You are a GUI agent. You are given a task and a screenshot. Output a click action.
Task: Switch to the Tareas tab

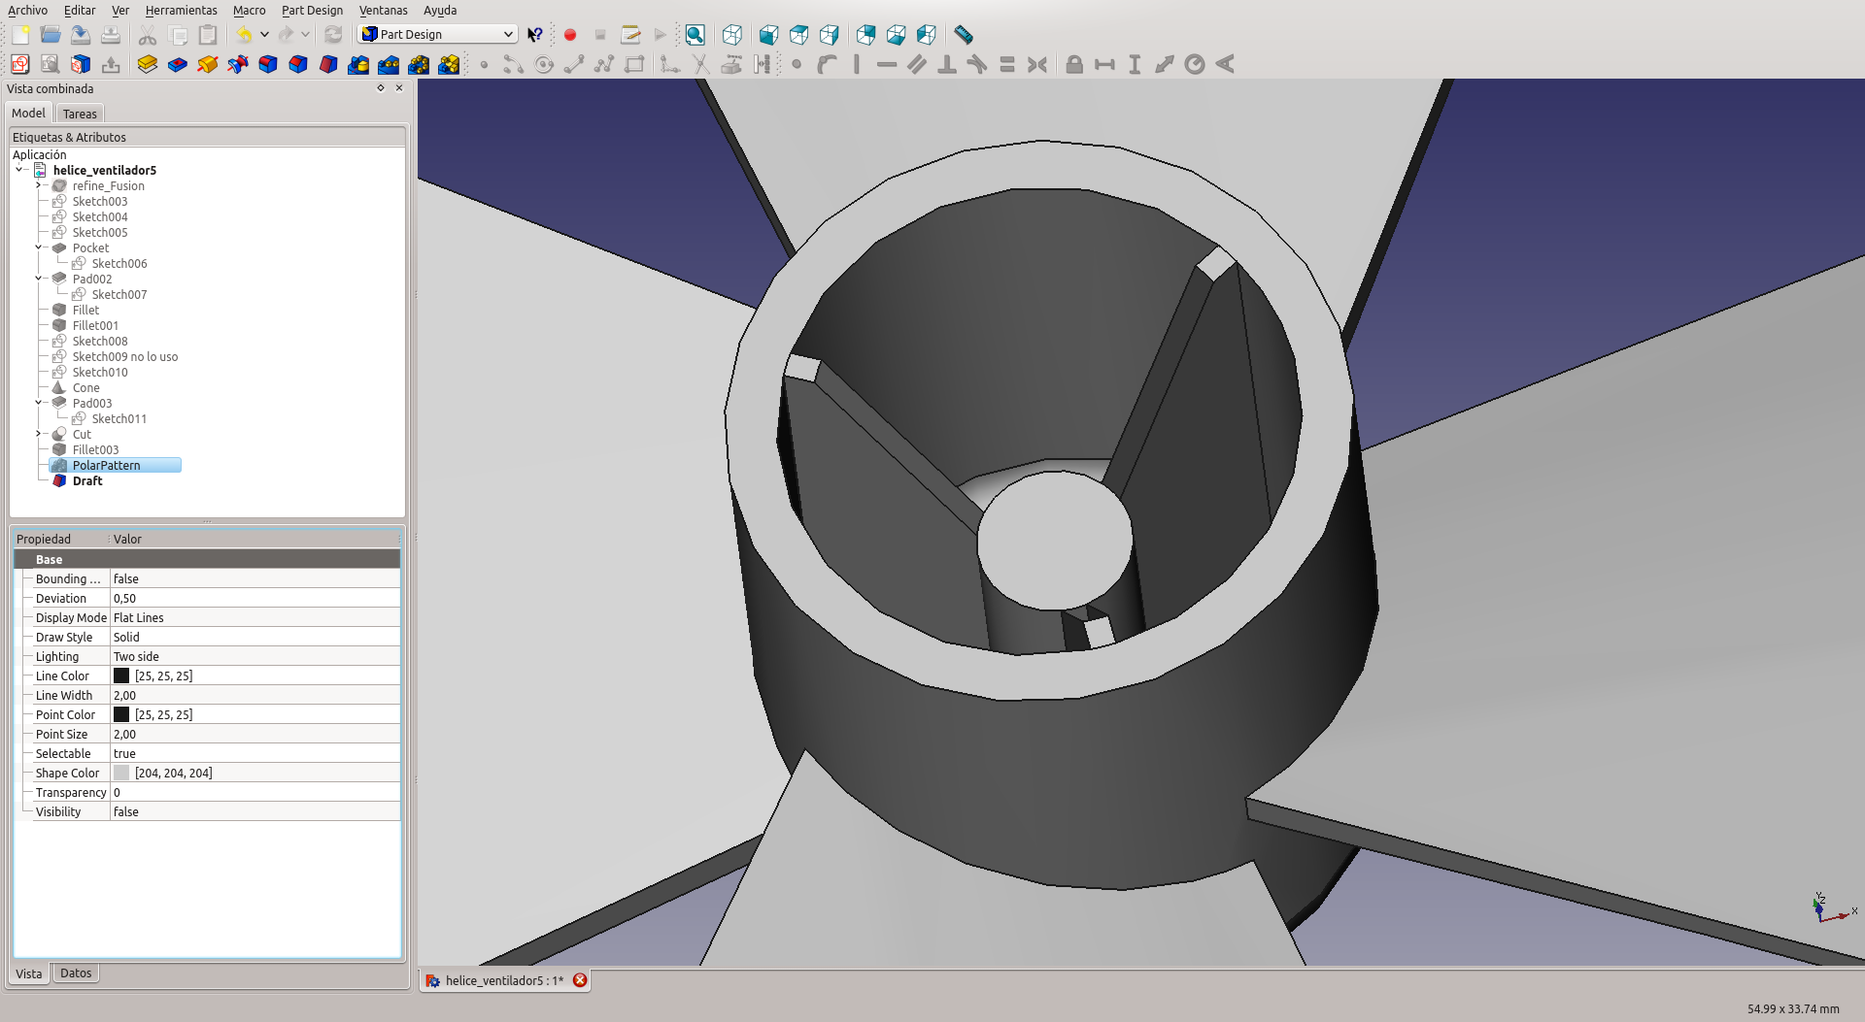(x=80, y=114)
